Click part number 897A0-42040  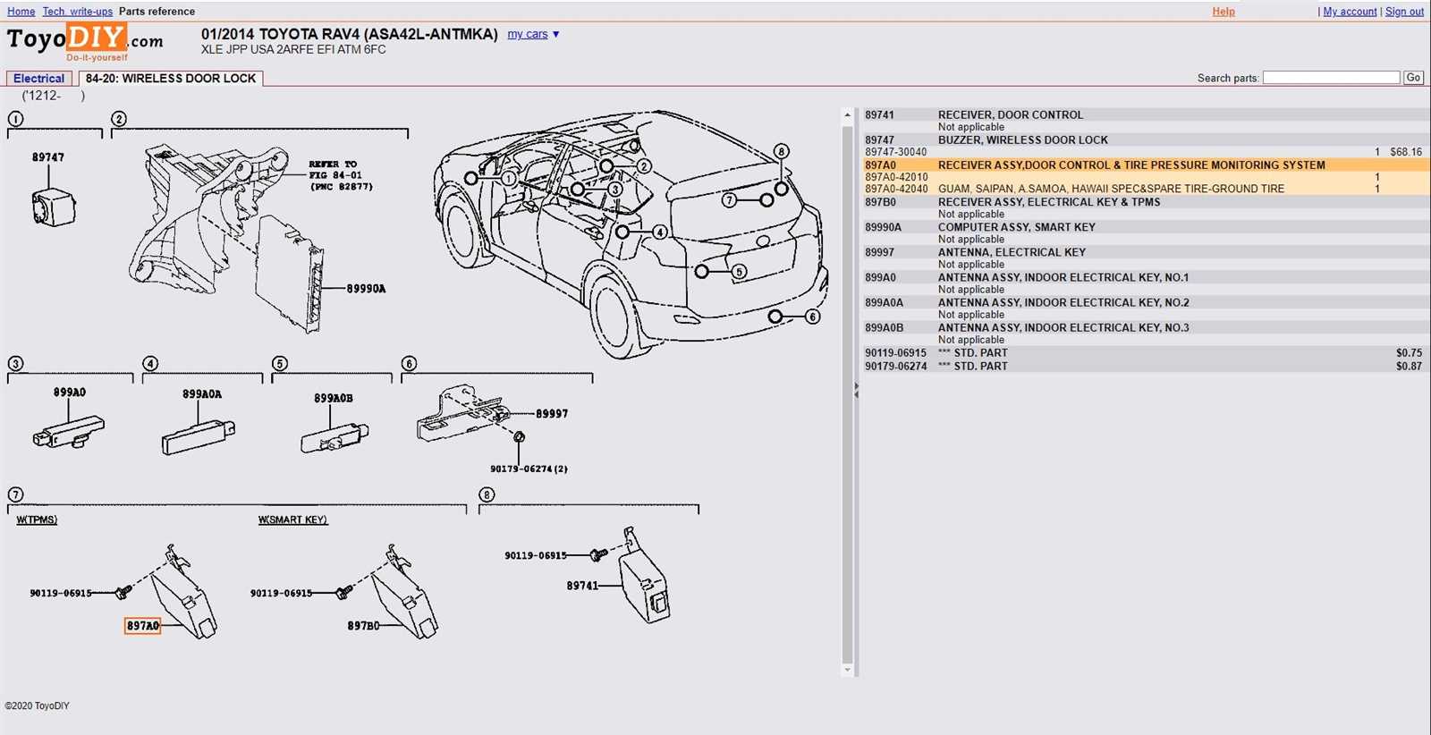896,189
